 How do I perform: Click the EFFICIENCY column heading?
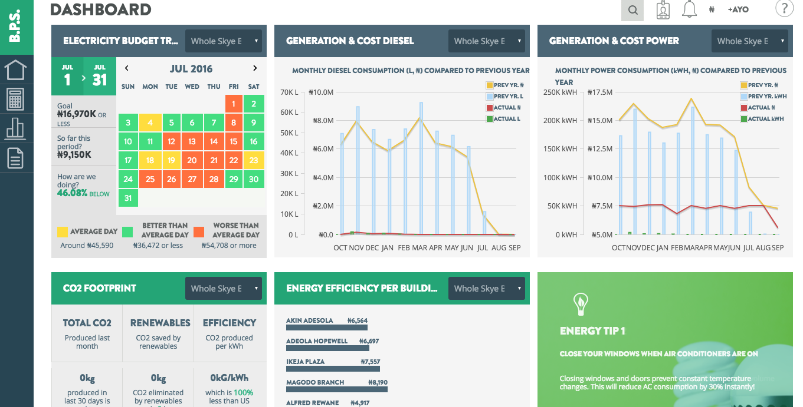coord(230,323)
